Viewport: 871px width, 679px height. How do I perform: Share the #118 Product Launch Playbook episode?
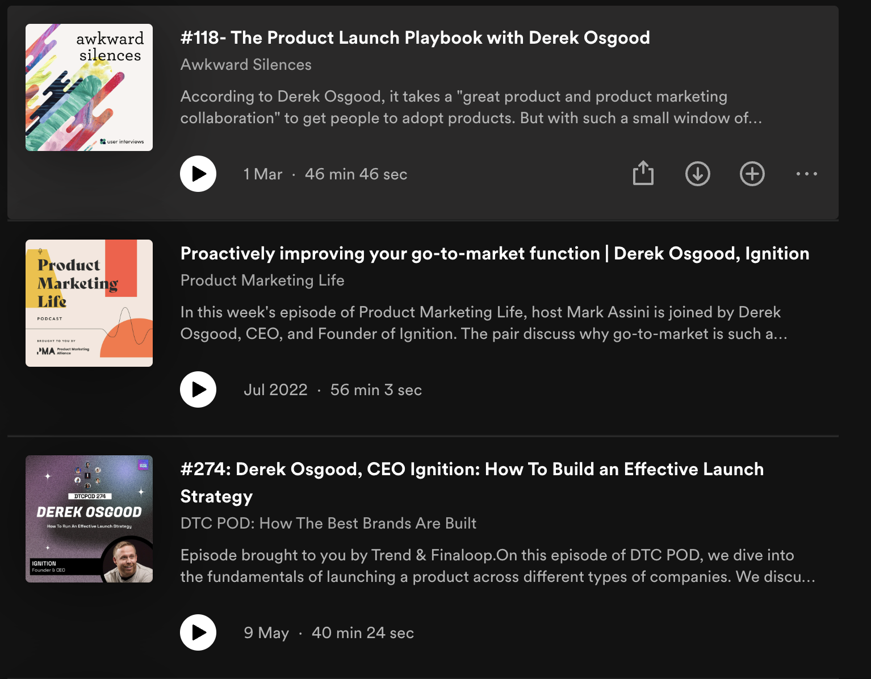(x=643, y=173)
